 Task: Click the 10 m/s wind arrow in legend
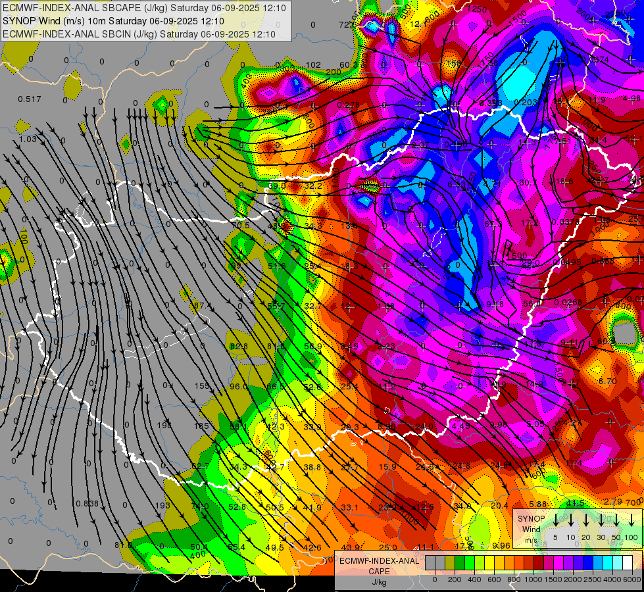570,520
